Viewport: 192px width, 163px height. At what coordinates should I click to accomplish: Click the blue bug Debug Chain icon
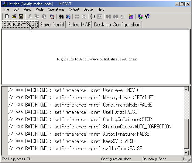point(68,16)
